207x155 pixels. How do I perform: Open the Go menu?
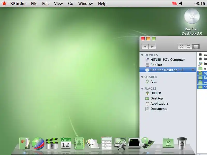coord(71,4)
